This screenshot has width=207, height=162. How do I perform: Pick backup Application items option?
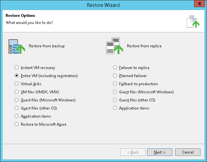click(17, 116)
